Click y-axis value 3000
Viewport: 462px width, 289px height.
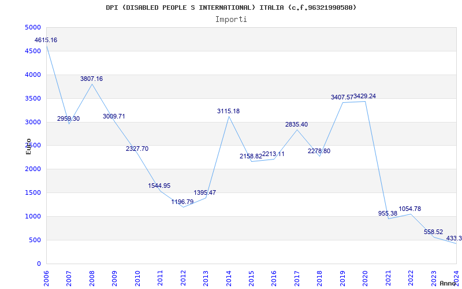tap(33, 122)
